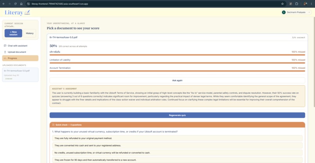Open the browser home page icon
Image resolution: width=315 pixels, height=163 pixels.
[x=21, y=4]
